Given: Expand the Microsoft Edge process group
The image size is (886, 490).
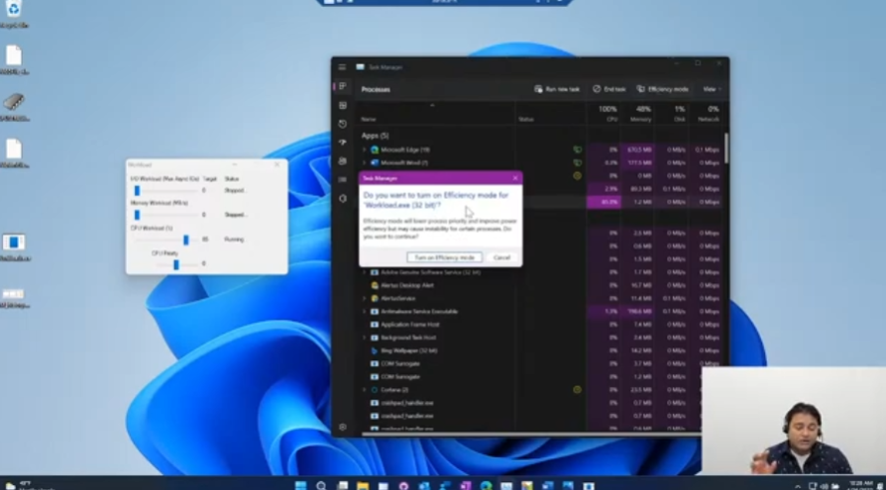Looking at the screenshot, I should (x=364, y=150).
